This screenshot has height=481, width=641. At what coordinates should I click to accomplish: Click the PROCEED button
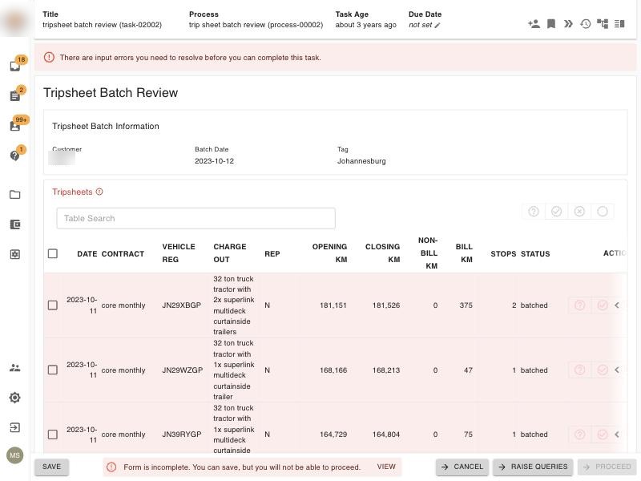[607, 467]
